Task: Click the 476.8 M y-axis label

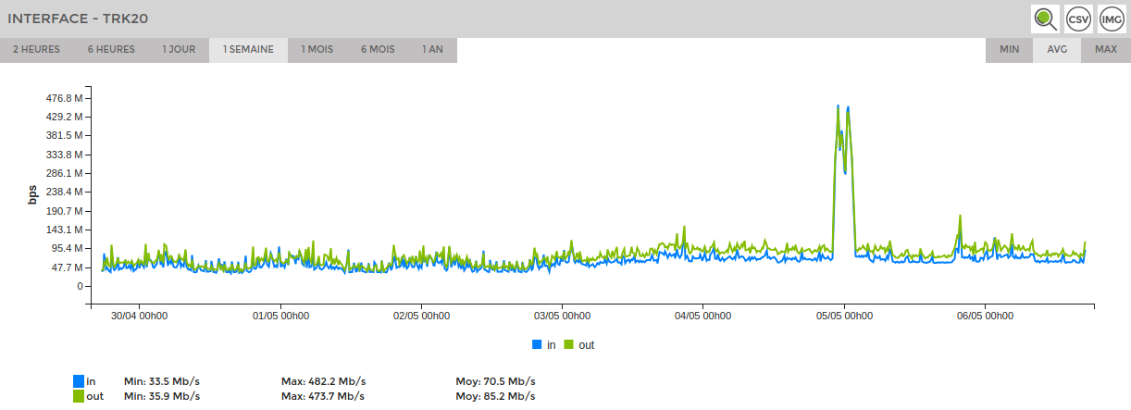Action: pyautogui.click(x=64, y=98)
